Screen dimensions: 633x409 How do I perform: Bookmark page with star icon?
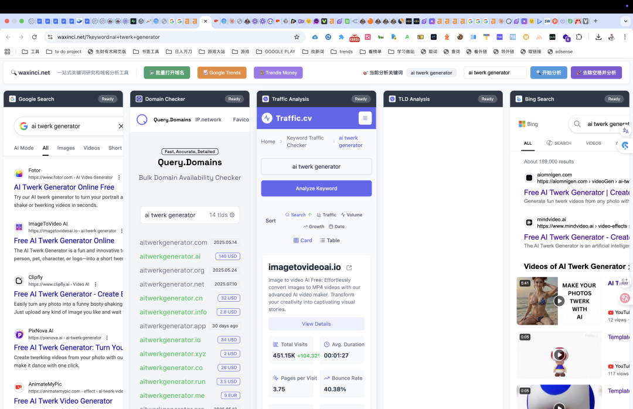click(297, 37)
